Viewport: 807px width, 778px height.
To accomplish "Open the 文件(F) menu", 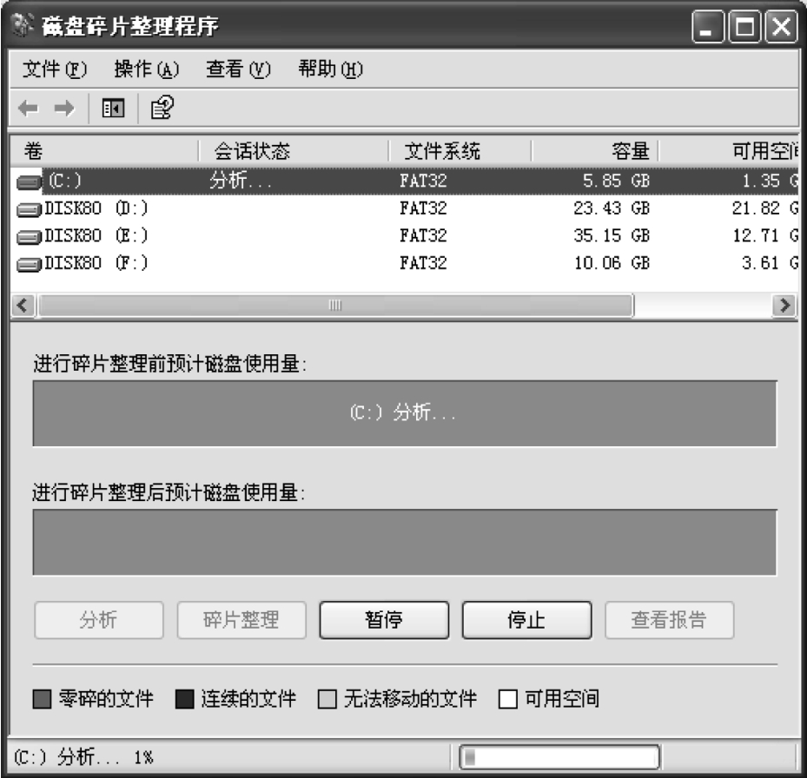I will (x=55, y=69).
